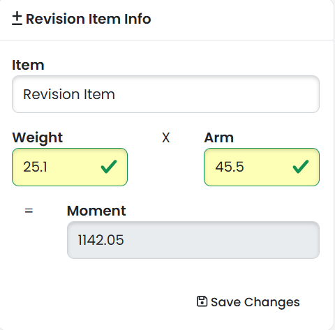Place cursor on the 25.1 value
Viewport: 335px width, 330px height.
35,167
